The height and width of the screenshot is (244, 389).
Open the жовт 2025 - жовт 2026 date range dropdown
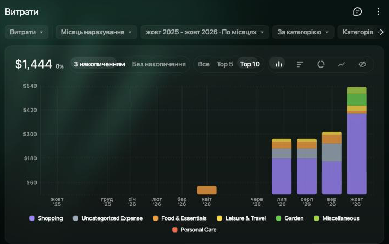tap(205, 32)
